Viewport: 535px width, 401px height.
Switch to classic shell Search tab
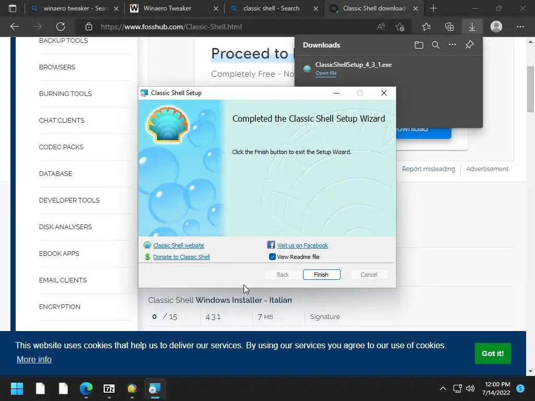click(x=271, y=8)
